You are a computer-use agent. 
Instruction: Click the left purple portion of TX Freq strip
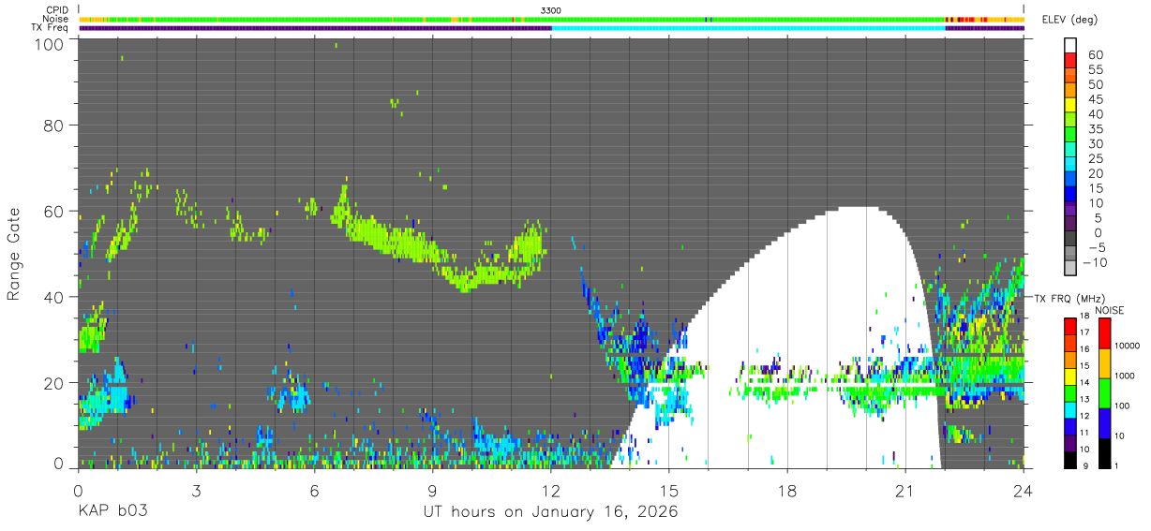(x=315, y=28)
